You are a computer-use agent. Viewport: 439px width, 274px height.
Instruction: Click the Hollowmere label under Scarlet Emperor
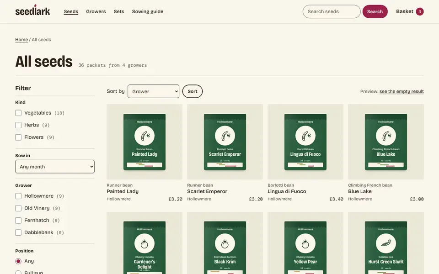pos(199,199)
